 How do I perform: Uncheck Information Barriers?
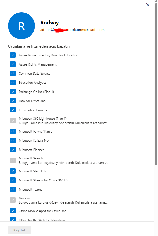point(13,110)
